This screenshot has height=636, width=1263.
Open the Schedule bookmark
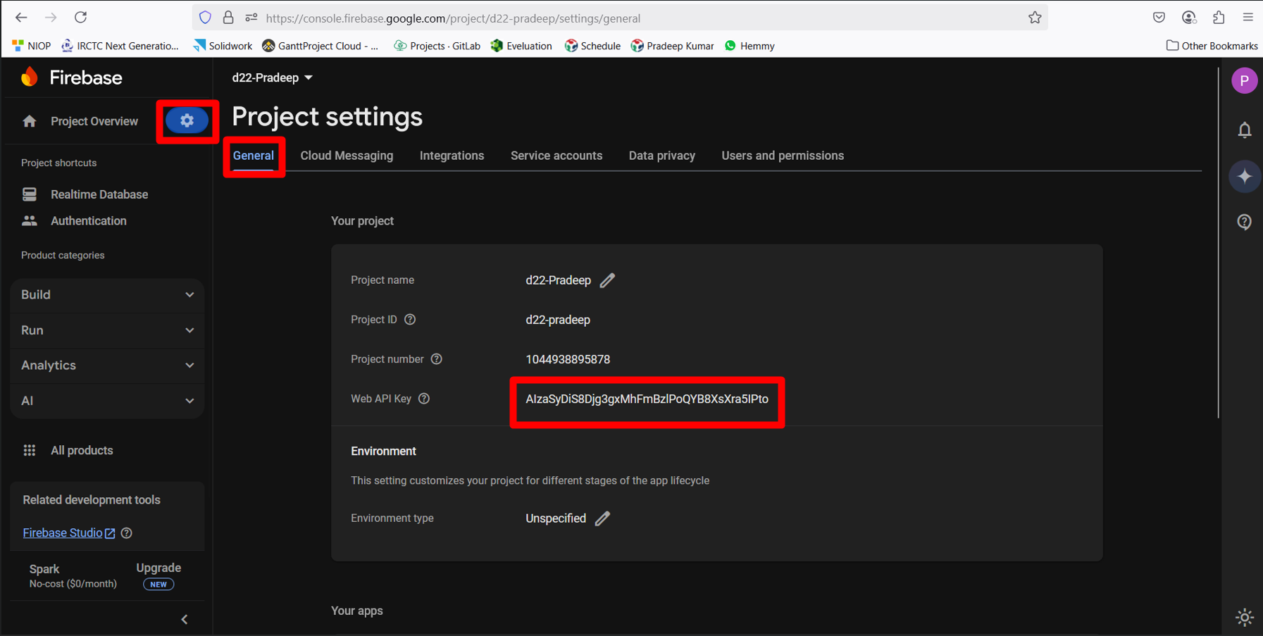pos(592,46)
